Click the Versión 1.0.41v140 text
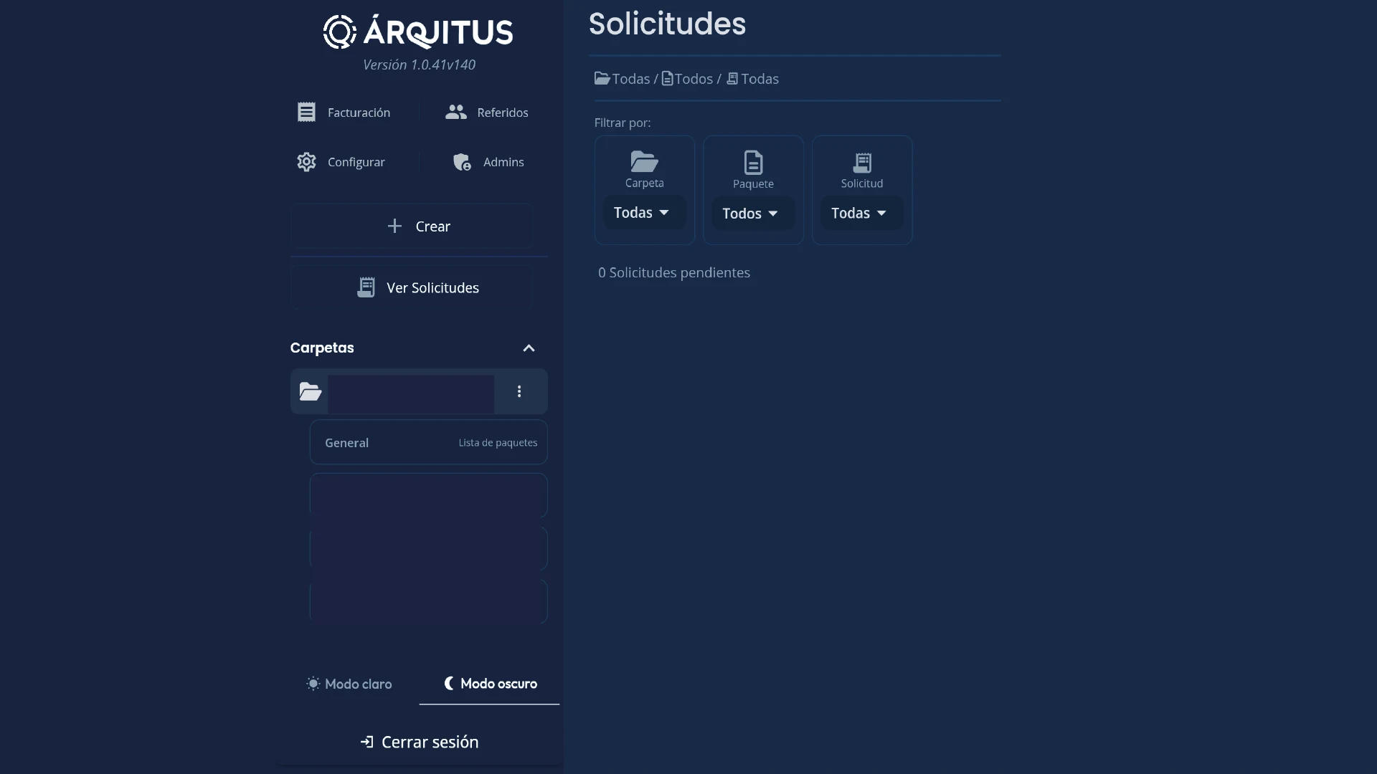1377x774 pixels. click(x=419, y=64)
